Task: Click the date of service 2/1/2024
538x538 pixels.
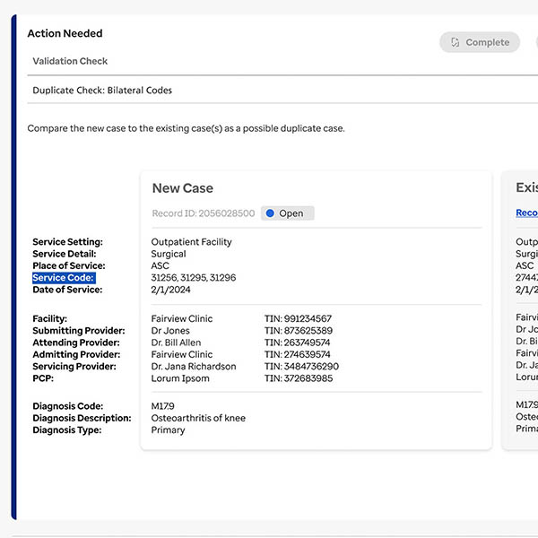Action: tap(170, 290)
